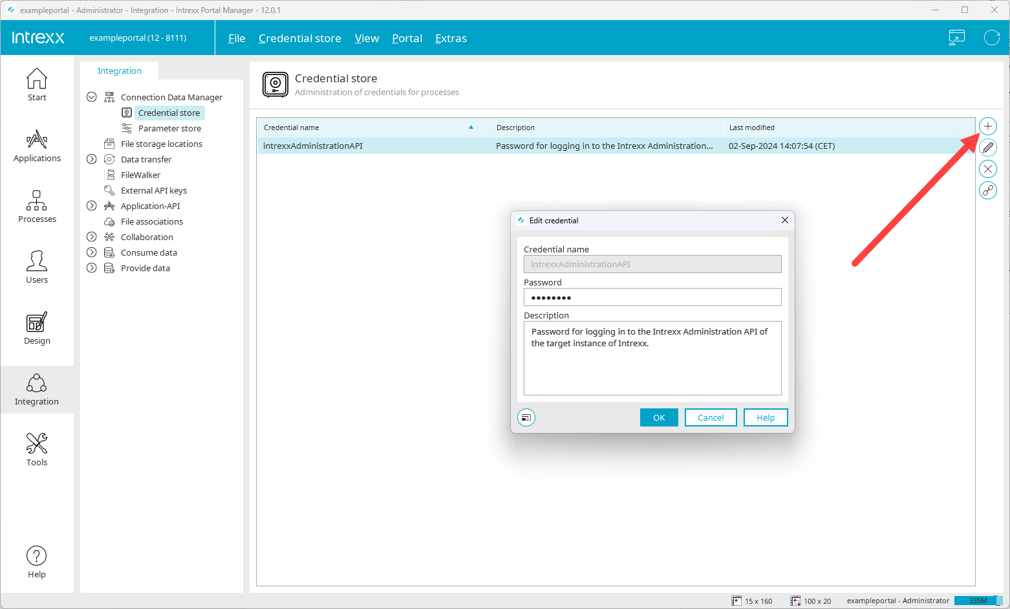The height and width of the screenshot is (609, 1010).
Task: Expand the Consume data node
Action: click(92, 252)
